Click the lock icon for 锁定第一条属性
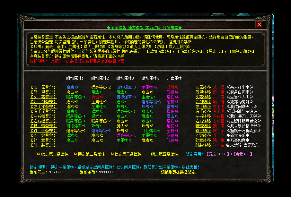The height and width of the screenshot is (197, 291). (38, 154)
